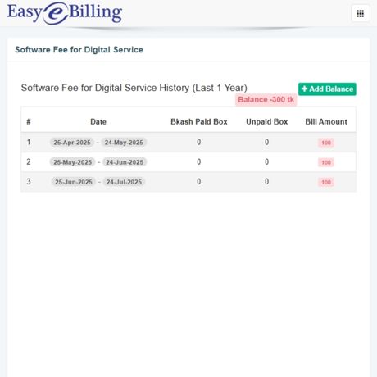Click the Add Balance button
Image resolution: width=377 pixels, height=377 pixels.
(x=327, y=89)
